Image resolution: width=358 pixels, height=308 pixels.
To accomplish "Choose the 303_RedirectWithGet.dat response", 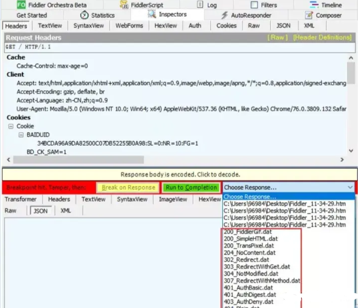I will pos(257,267).
